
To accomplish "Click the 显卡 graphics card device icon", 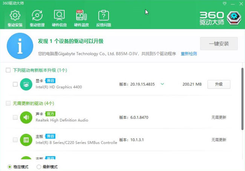I will (26, 84).
